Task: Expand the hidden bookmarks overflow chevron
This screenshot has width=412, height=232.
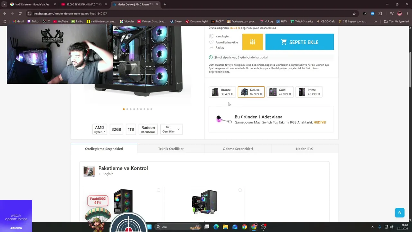Action: pyautogui.click(x=375, y=22)
